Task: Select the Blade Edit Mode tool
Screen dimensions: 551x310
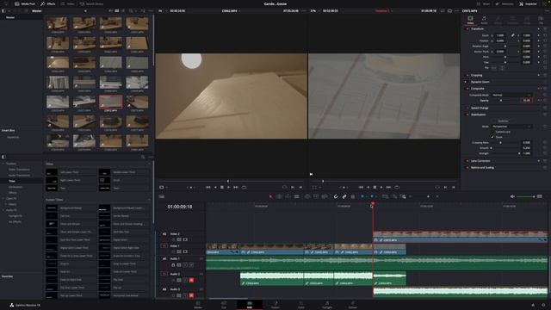Action: pyautogui.click(x=296, y=196)
